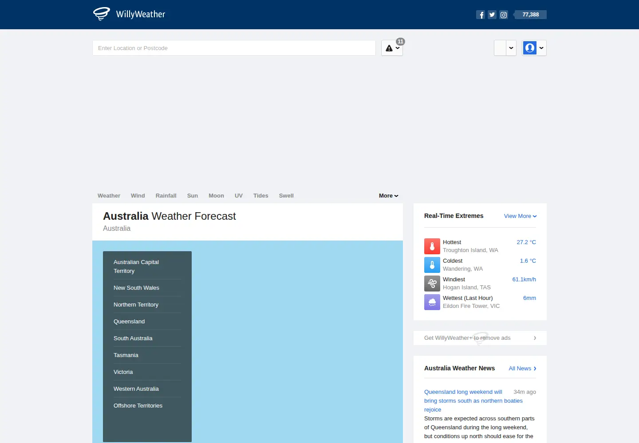Open Queensland long weekend storms article
The image size is (639, 443).
point(473,400)
